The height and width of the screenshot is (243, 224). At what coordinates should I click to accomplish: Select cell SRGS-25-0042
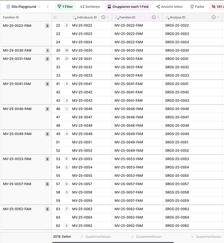click(192, 92)
